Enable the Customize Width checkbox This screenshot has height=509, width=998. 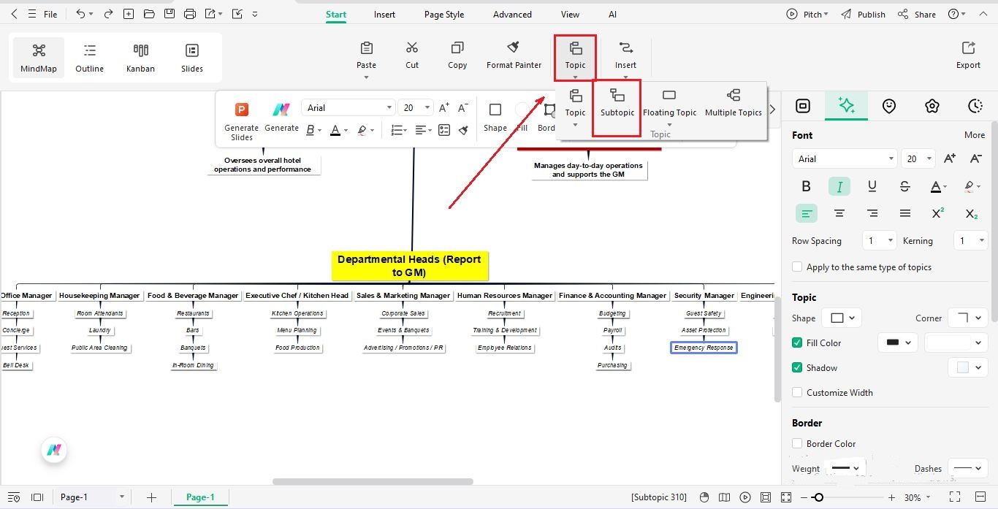click(x=797, y=392)
